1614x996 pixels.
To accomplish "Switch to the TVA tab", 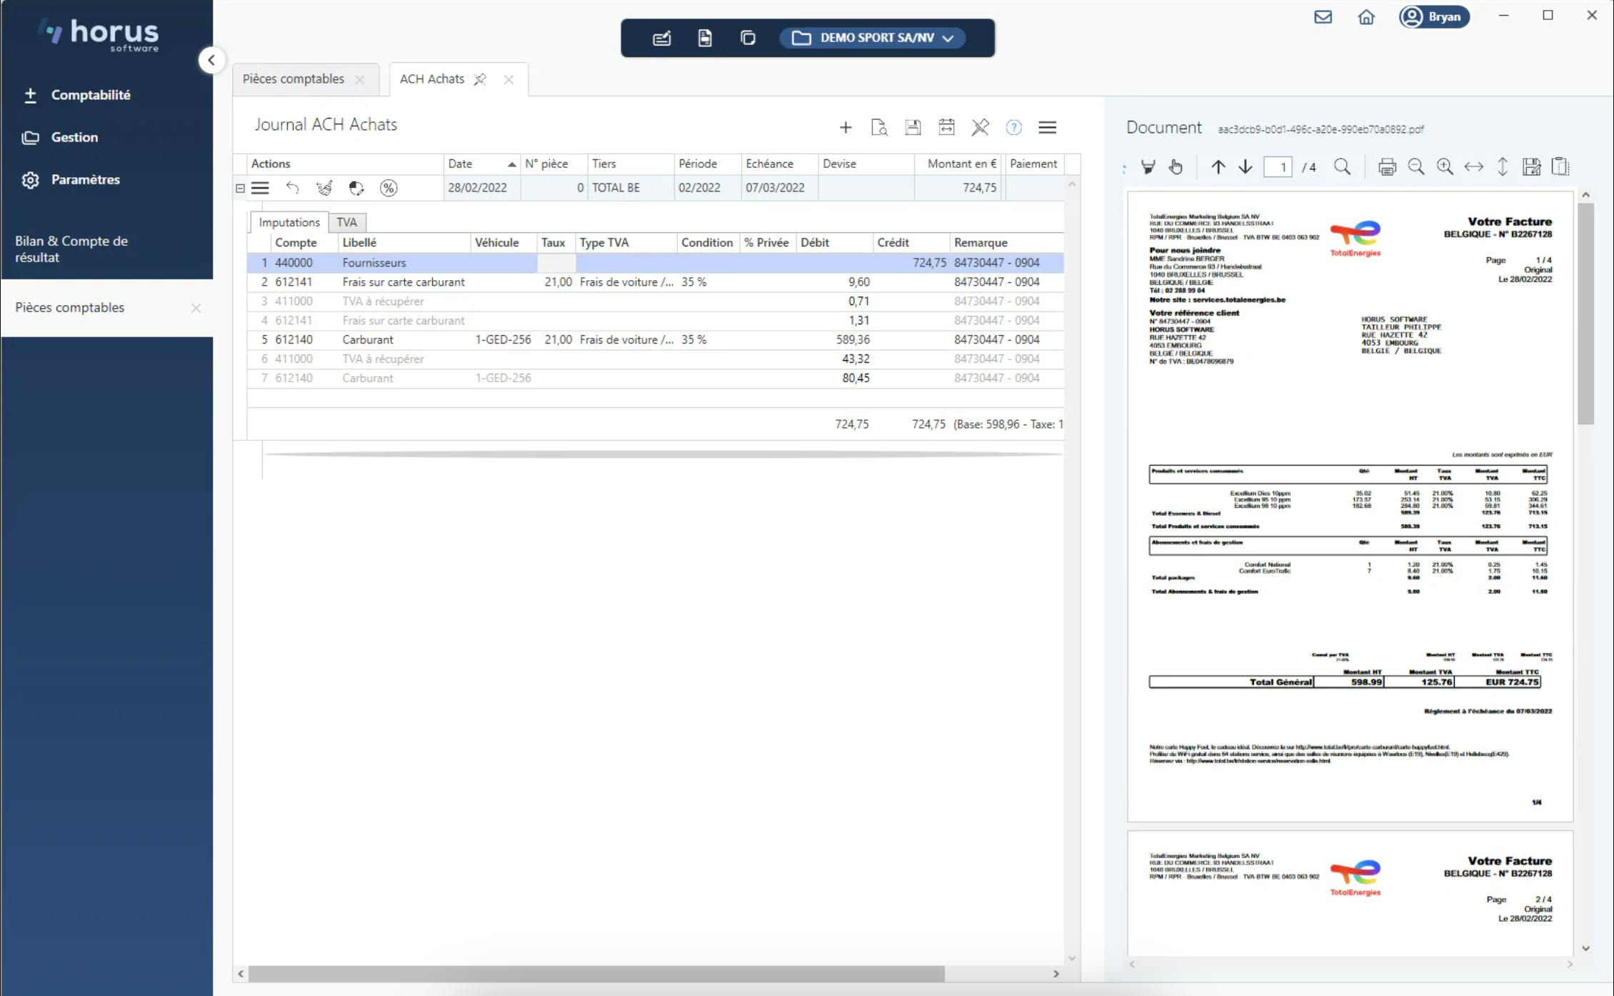I will [x=346, y=222].
